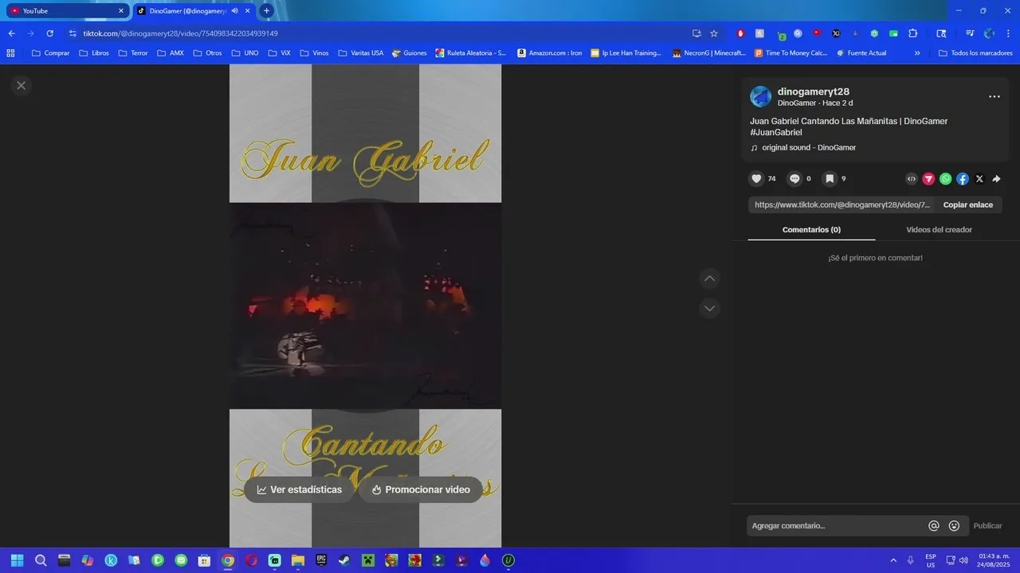Save video with bookmark icon

[x=830, y=179]
